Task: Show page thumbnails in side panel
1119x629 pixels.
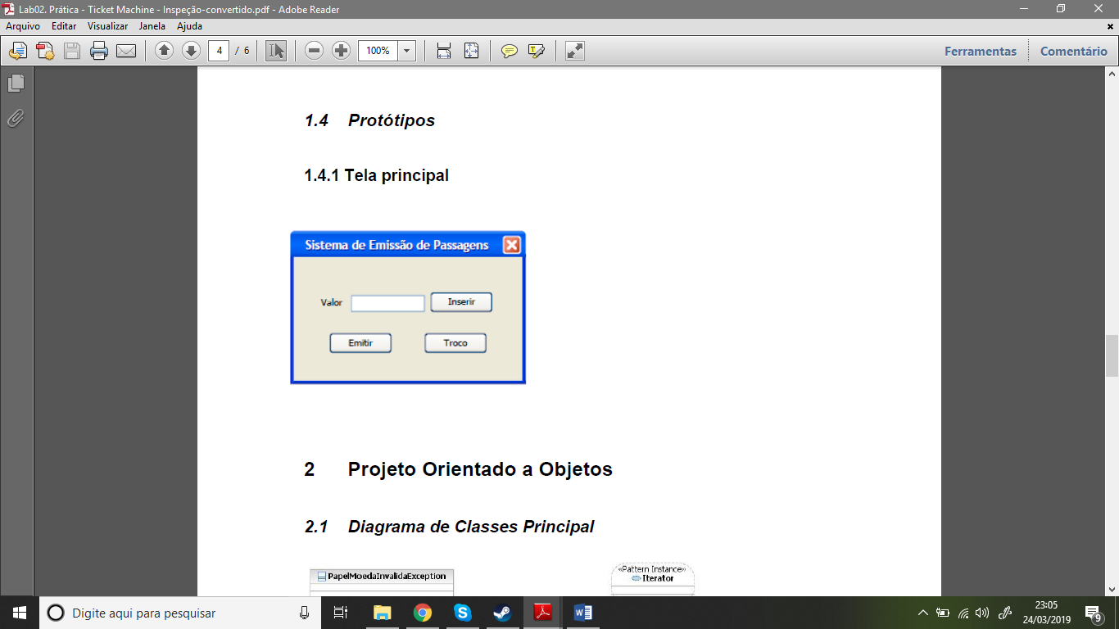Action: coord(16,84)
